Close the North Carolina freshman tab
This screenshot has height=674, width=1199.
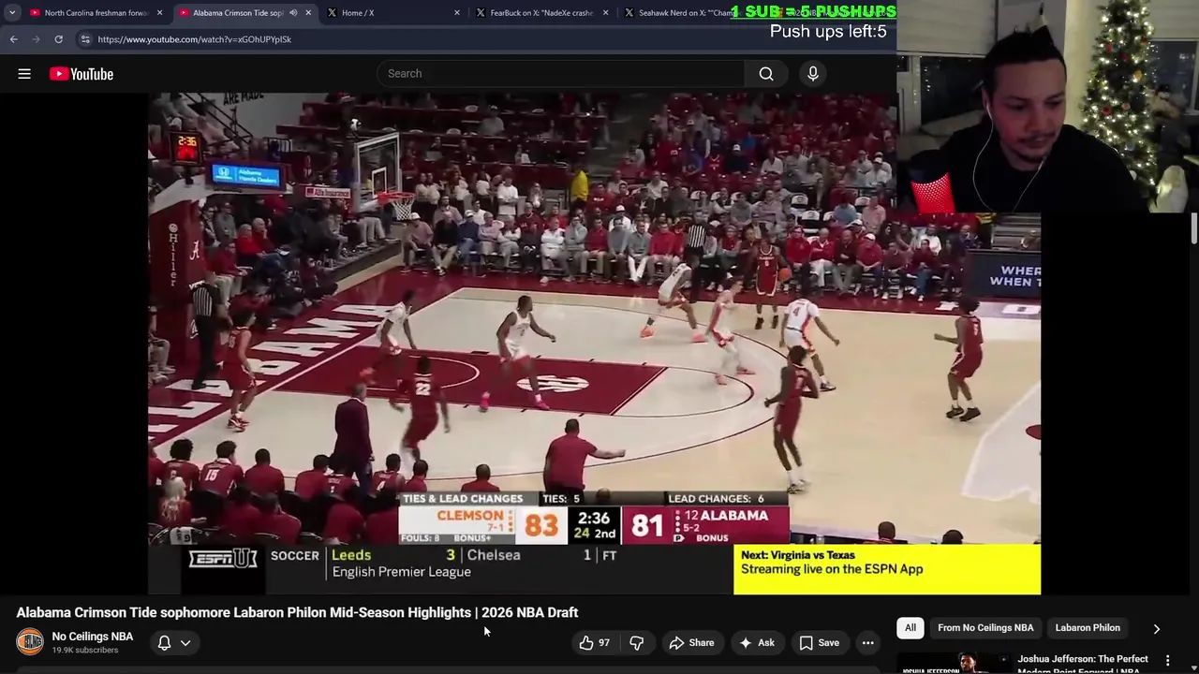click(x=160, y=13)
